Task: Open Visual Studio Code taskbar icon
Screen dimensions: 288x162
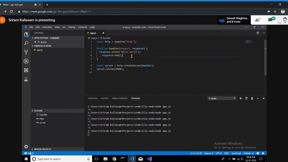Action: point(132,159)
